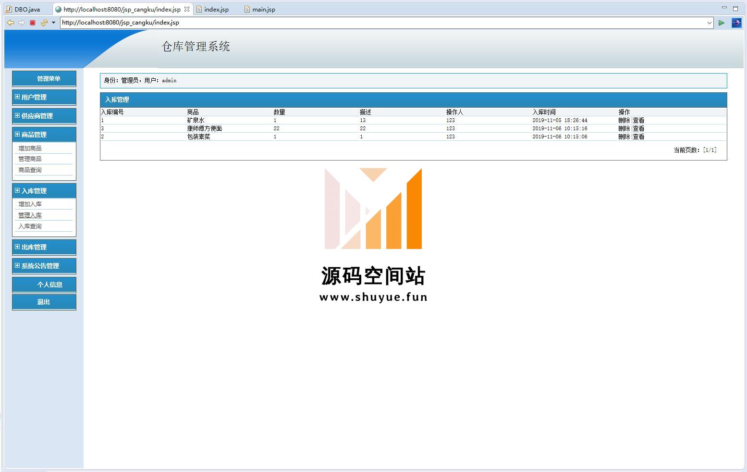The height and width of the screenshot is (472, 747).
Task: Select the 包装素菜 product cell
Action: coord(199,137)
